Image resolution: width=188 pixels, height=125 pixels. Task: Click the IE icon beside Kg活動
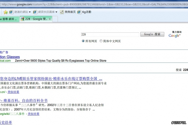79,12
